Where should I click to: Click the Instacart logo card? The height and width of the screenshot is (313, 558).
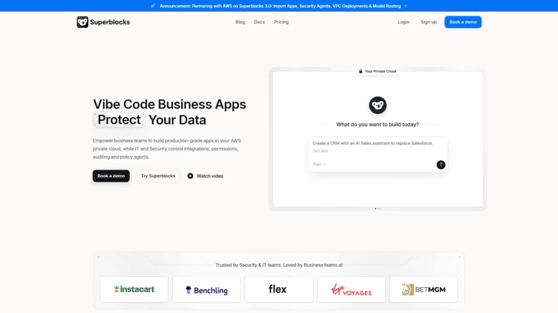tap(134, 289)
